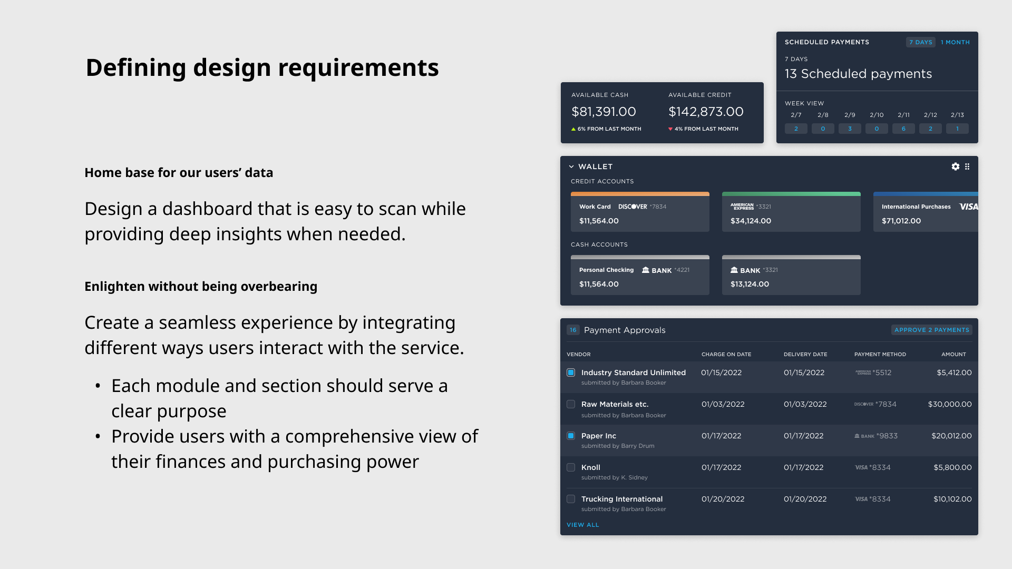Open the Wallet settings gear icon
1012x569 pixels.
pyautogui.click(x=956, y=166)
